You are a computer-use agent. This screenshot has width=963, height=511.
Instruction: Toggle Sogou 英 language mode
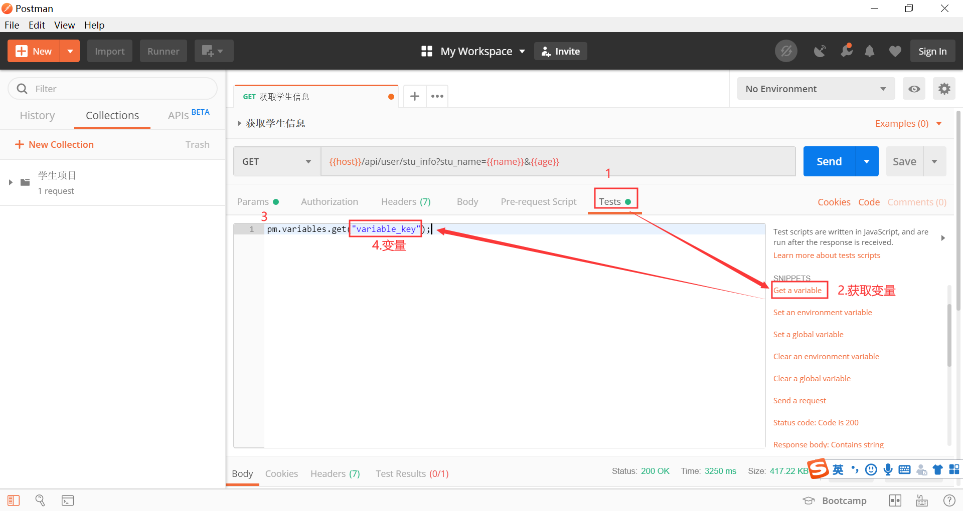point(838,469)
